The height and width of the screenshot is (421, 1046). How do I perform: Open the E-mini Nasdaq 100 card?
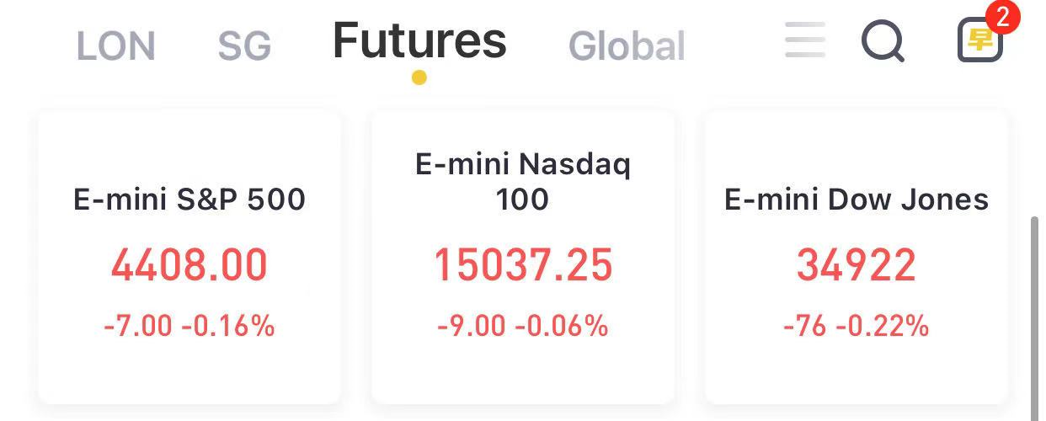(523, 257)
